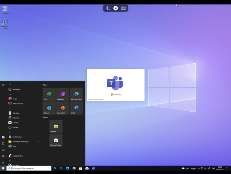231x174 pixels.
Task: Open Microsoft Edge from the taskbar
Action: 67,168
